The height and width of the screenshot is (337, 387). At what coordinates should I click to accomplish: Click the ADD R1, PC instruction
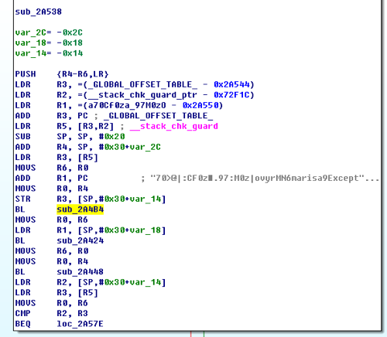51,178
